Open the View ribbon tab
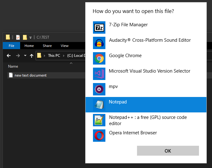212x168 pixels. tap(64, 46)
